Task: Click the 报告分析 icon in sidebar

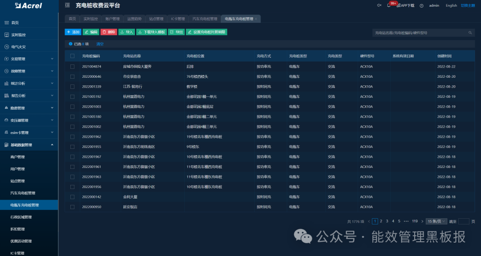Action: tap(6, 96)
